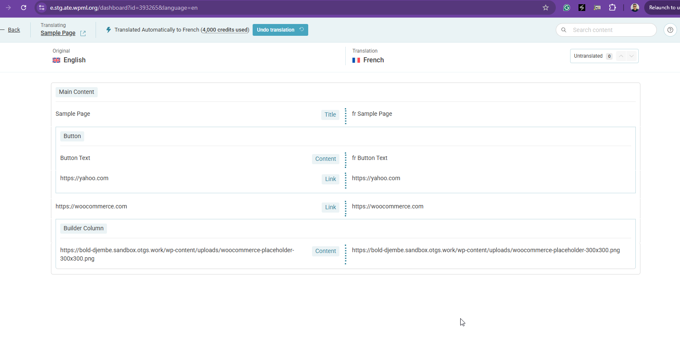Screen dimensions: 680x341
Task: Click the French flag icon
Action: [356, 60]
